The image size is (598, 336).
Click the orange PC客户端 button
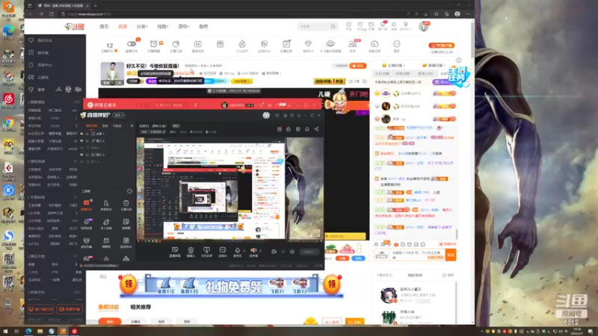(x=442, y=46)
